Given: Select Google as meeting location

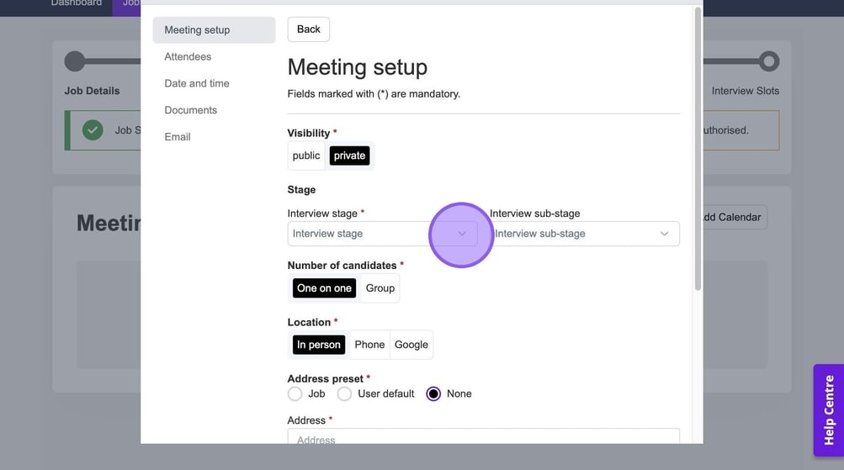Looking at the screenshot, I should [x=411, y=345].
